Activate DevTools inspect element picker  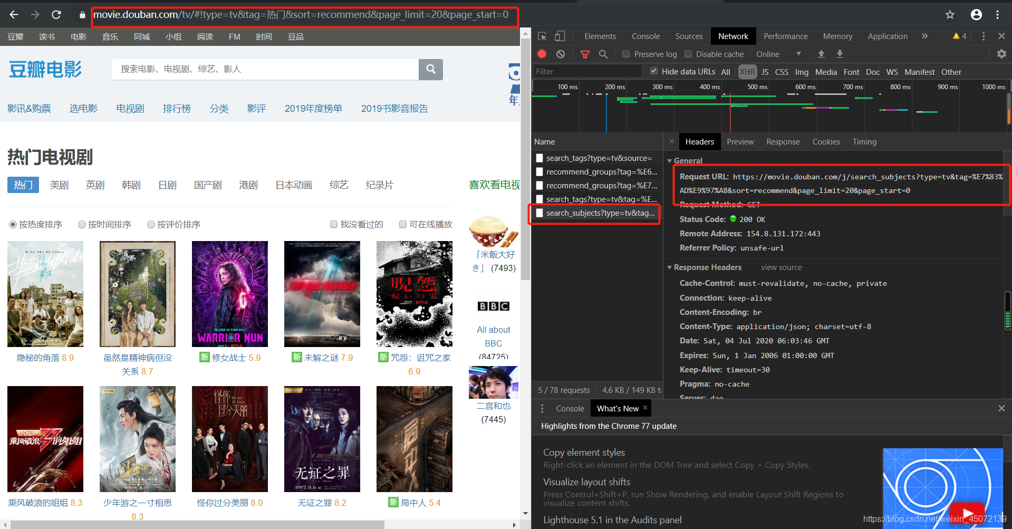(x=542, y=36)
